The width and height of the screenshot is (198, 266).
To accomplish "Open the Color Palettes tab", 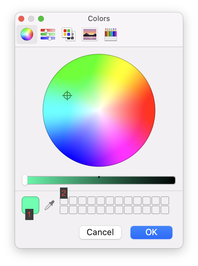I will (x=69, y=34).
